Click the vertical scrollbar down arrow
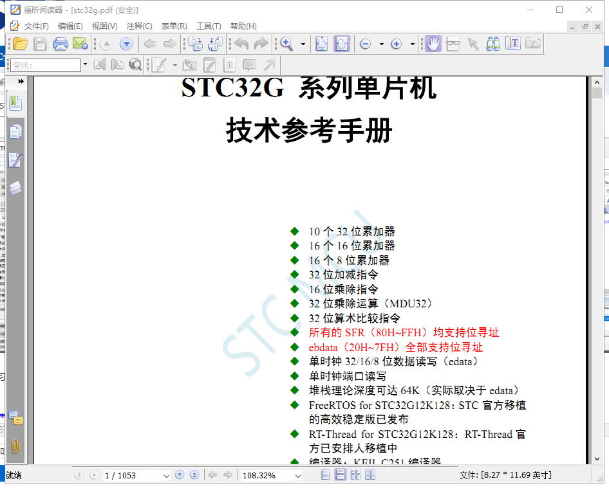609x488 pixels. tap(597, 459)
